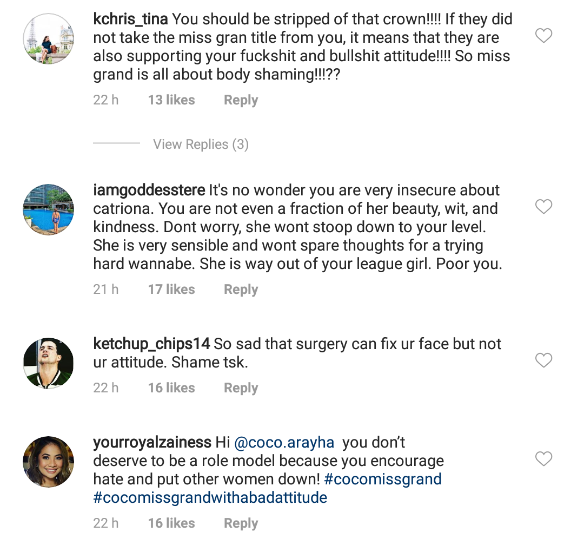Reply to ketchup_chips14's comment
The width and height of the screenshot is (584, 545).
(241, 388)
